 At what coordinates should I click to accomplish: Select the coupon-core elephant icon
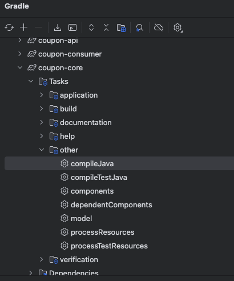point(32,68)
